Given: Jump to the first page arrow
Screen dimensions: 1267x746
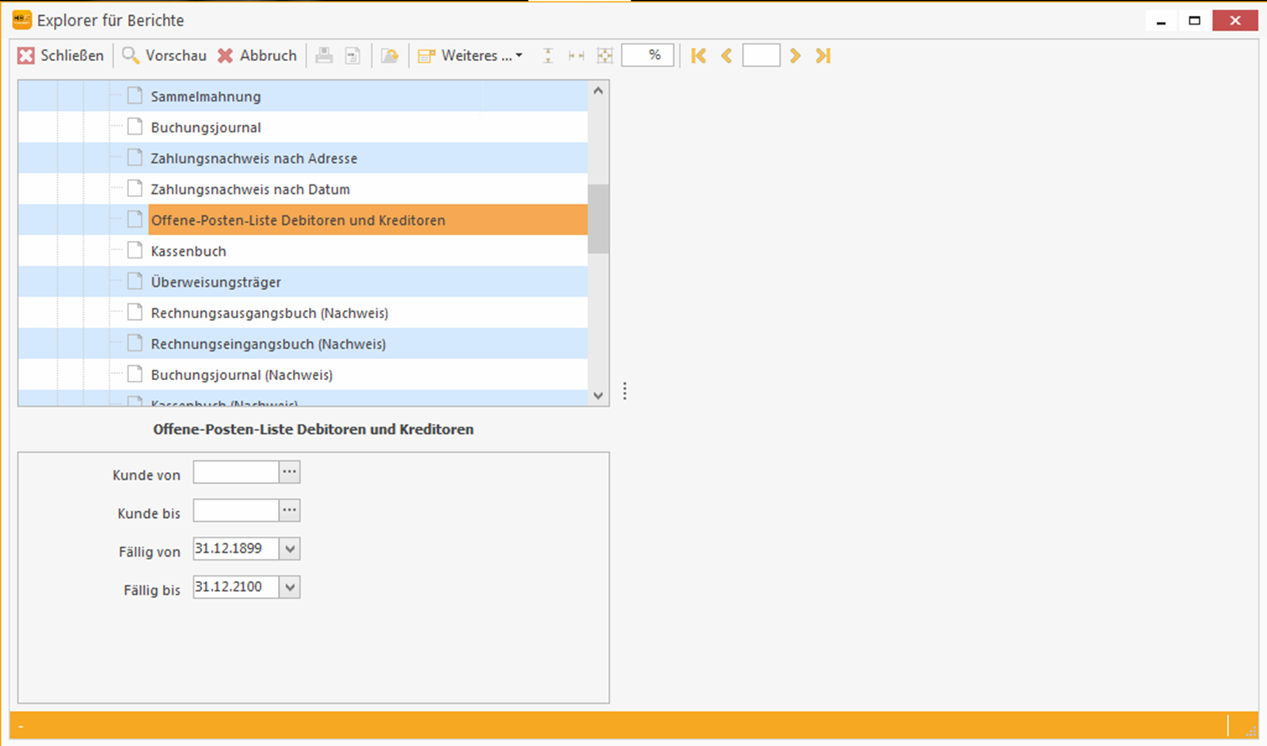Looking at the screenshot, I should tap(698, 55).
